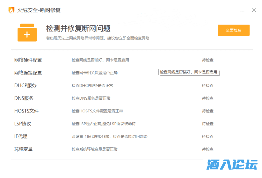Click the 待检查 status for DHCP服务
Image resolution: width=262 pixels, height=178 pixels.
(x=207, y=85)
